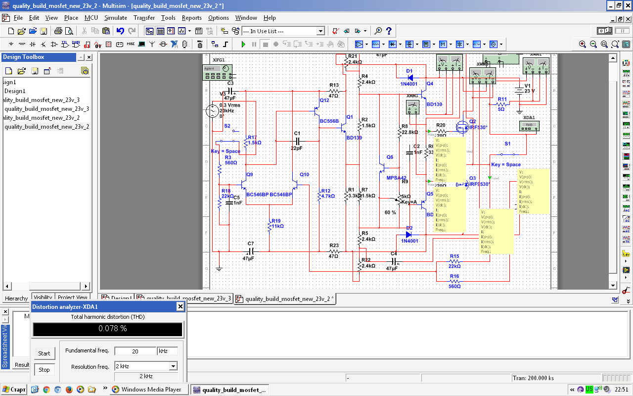
Task: Switch to quality_build_mosfet_new_23v_3 schematic tab
Action: click(183, 298)
